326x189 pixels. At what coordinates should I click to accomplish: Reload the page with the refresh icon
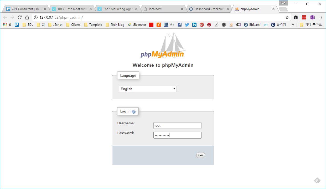pos(19,17)
